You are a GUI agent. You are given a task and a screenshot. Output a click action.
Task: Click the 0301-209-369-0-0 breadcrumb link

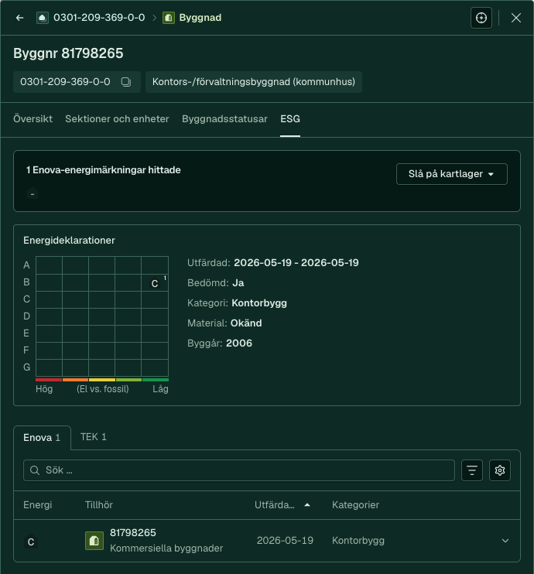click(99, 18)
